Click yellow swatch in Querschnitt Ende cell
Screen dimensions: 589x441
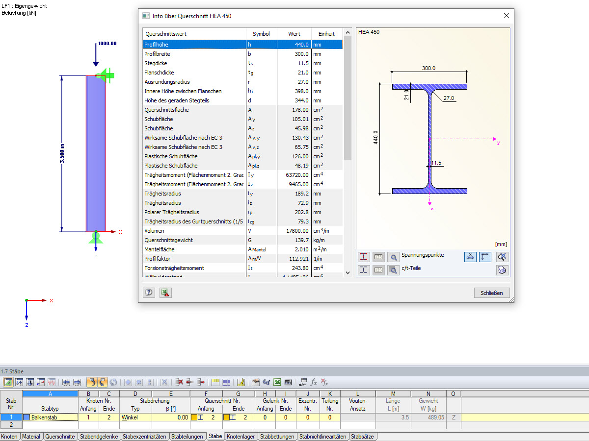click(226, 417)
